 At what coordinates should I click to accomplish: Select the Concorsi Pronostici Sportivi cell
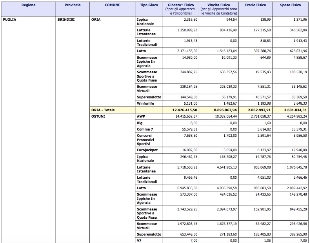[x=146, y=140]
